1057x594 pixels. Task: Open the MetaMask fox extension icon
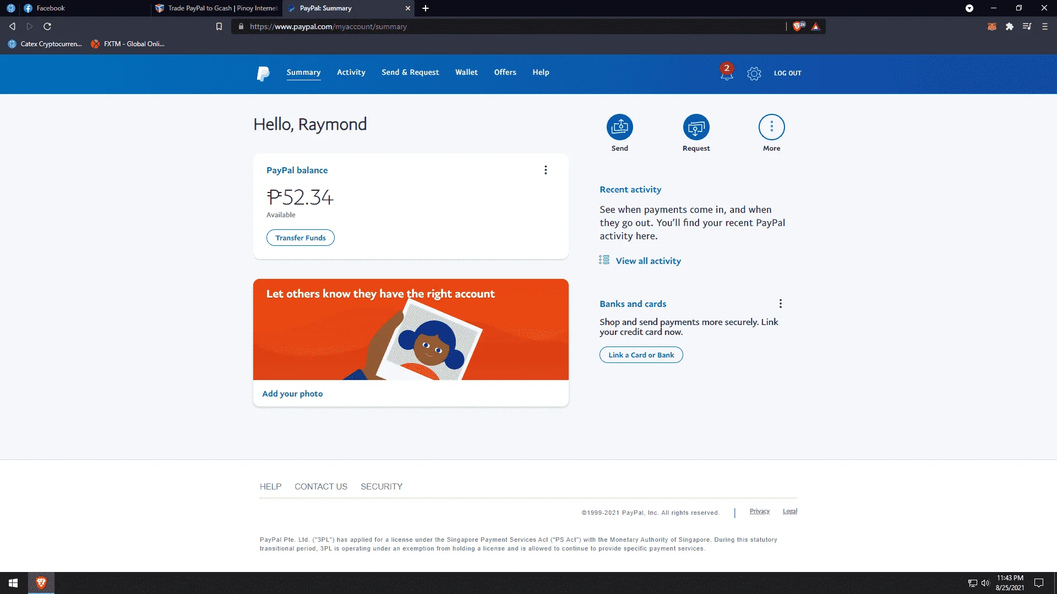(x=992, y=26)
